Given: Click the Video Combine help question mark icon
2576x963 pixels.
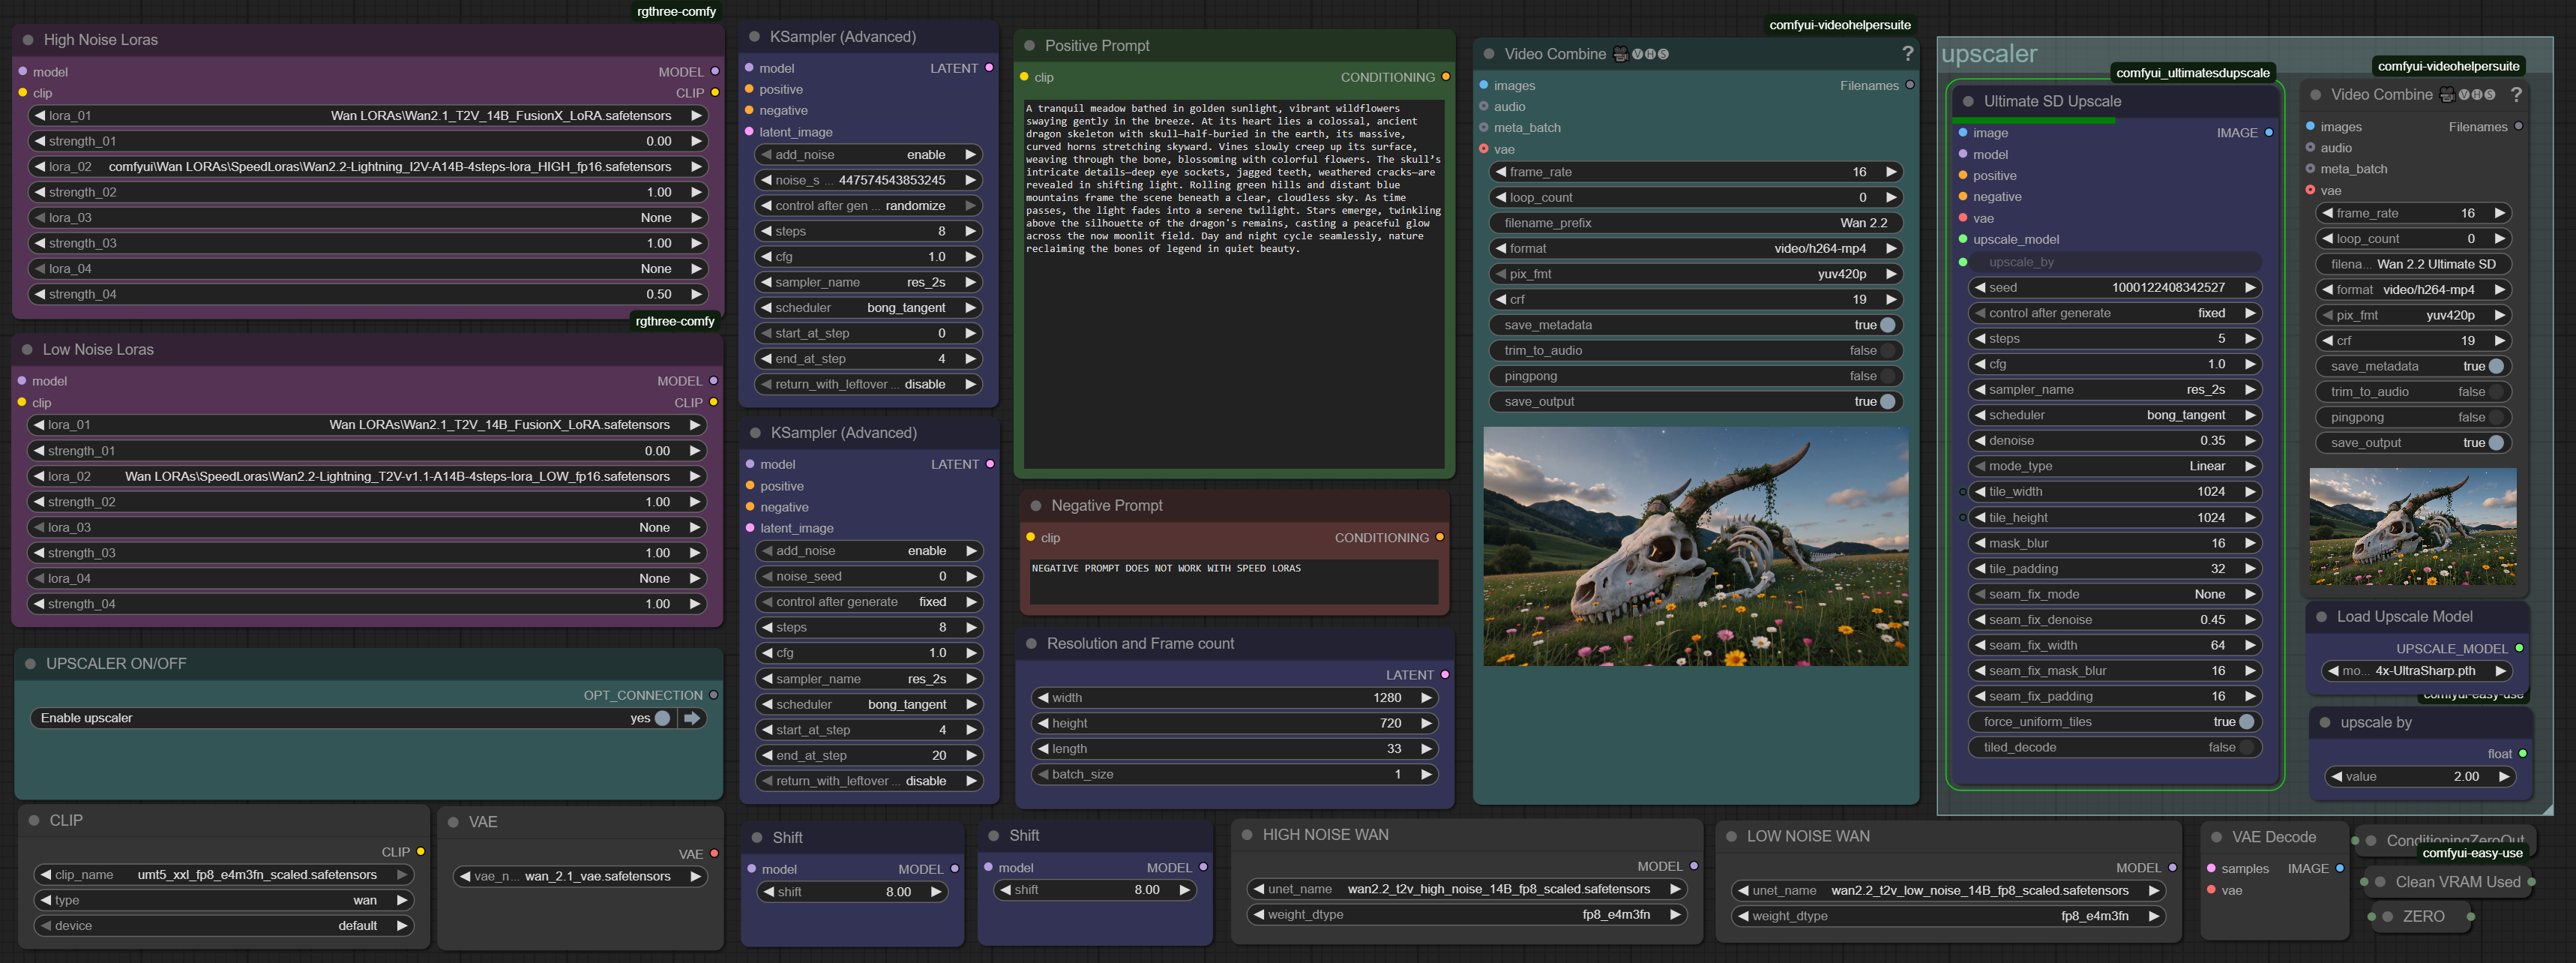Looking at the screenshot, I should tap(1907, 54).
